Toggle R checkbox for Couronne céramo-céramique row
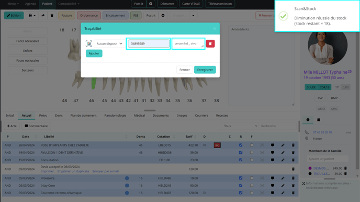360x202 pixels. (241, 193)
